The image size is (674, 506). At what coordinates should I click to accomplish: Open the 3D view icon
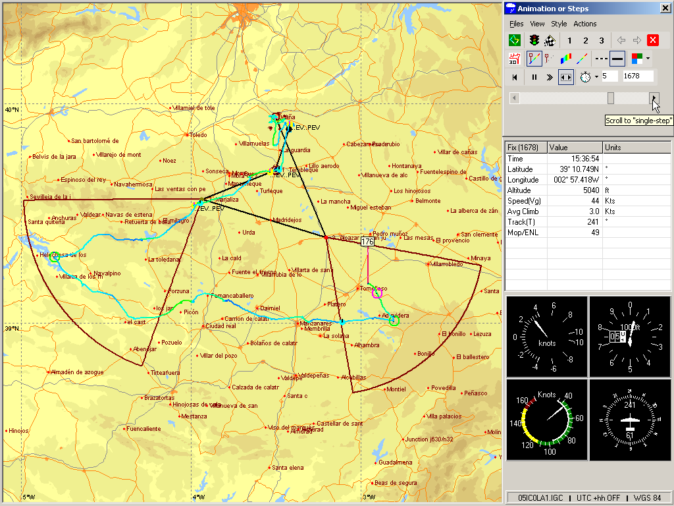(x=515, y=59)
